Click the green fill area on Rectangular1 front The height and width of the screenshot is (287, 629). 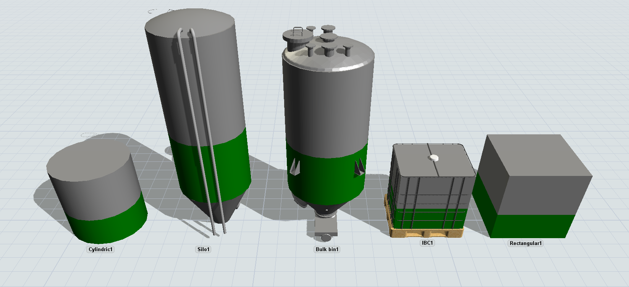pos(535,226)
